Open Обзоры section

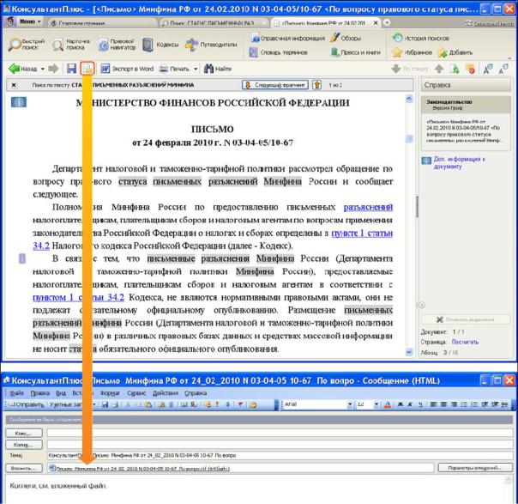346,38
